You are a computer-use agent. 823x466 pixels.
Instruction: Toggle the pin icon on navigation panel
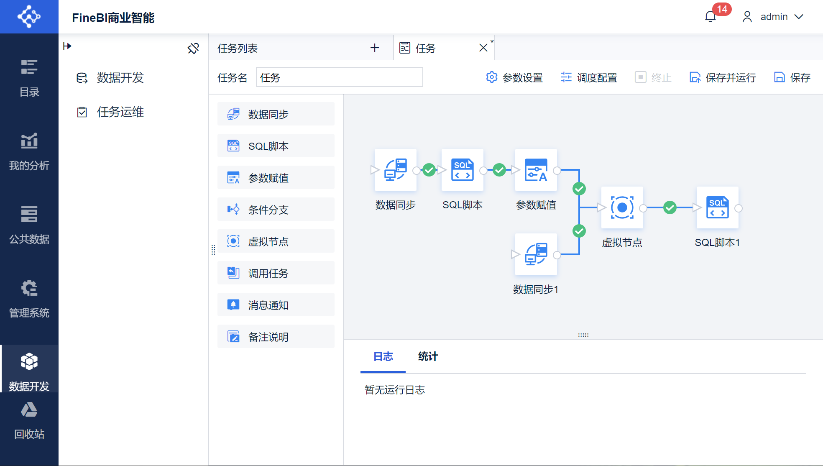[x=193, y=49]
